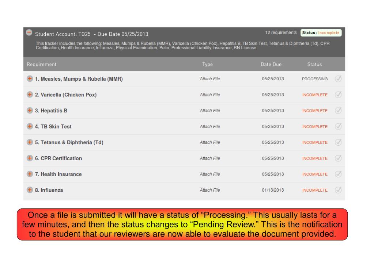Select the INCOMPLETE status for Tetanus & Diphtheria
Image resolution: width=374 pixels, height=280 pixels.
(315, 142)
